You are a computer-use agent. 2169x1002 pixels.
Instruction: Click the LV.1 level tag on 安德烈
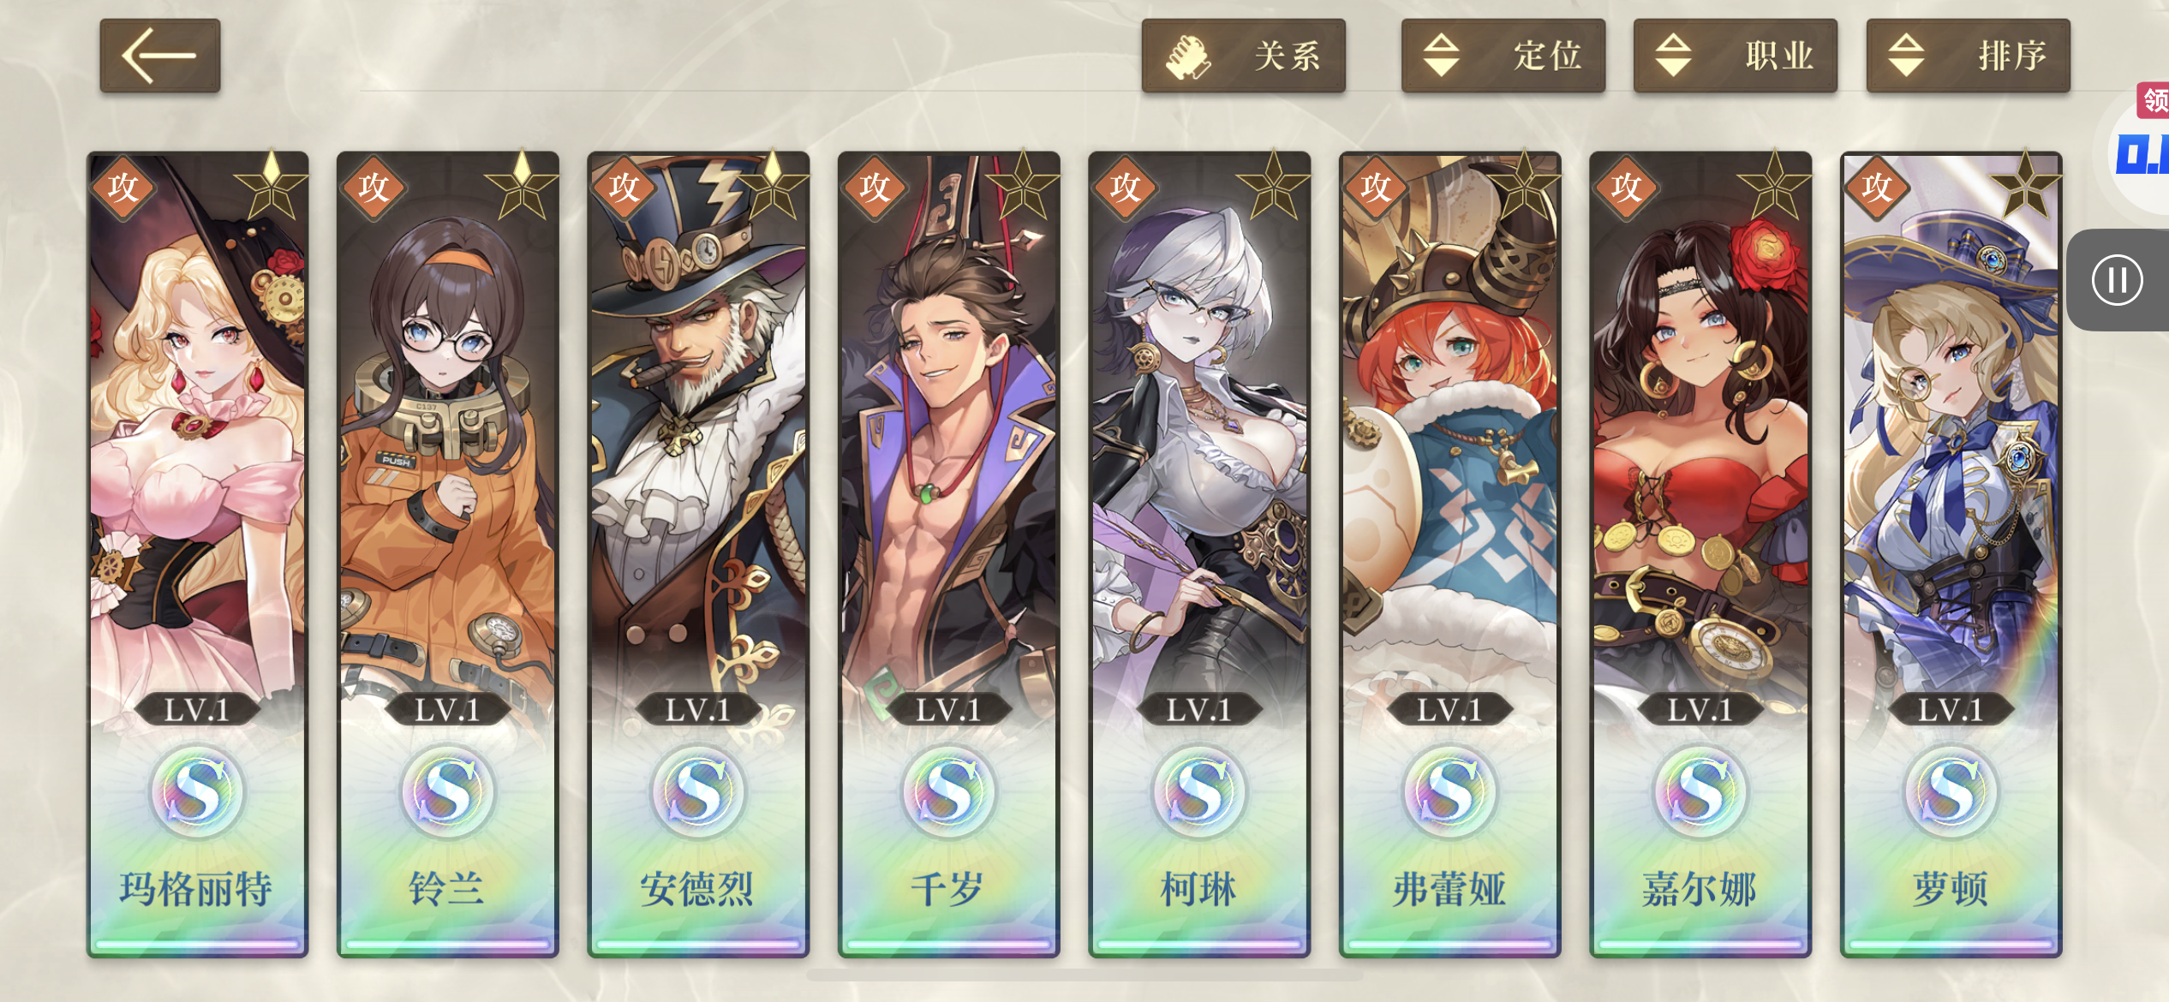[x=698, y=710]
